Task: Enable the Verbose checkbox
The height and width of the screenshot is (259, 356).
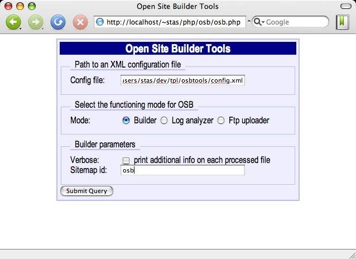Action: pos(126,160)
